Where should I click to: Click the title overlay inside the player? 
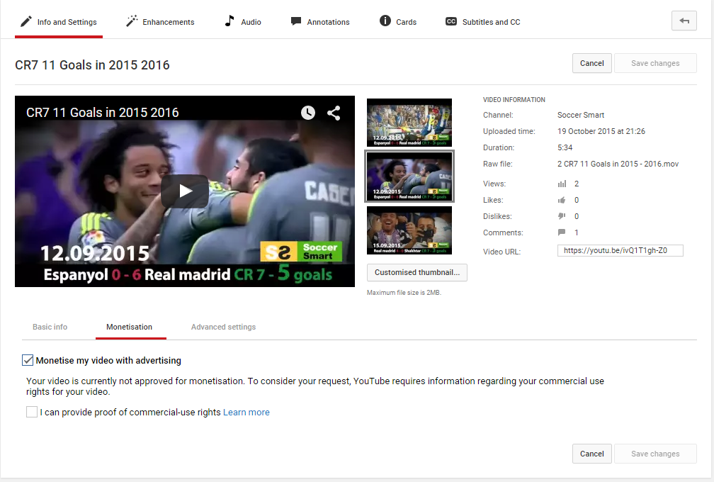[103, 113]
